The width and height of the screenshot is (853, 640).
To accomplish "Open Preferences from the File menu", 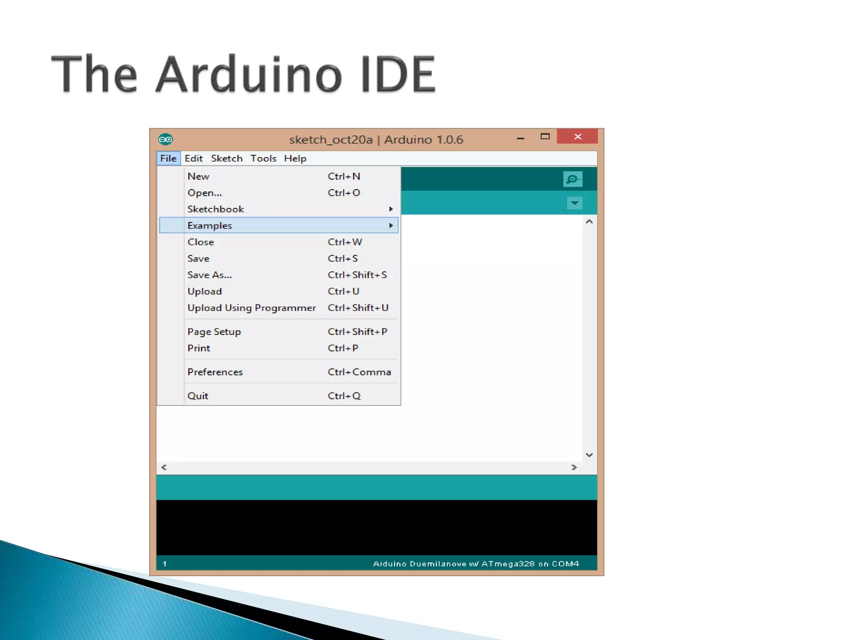I will tap(215, 372).
